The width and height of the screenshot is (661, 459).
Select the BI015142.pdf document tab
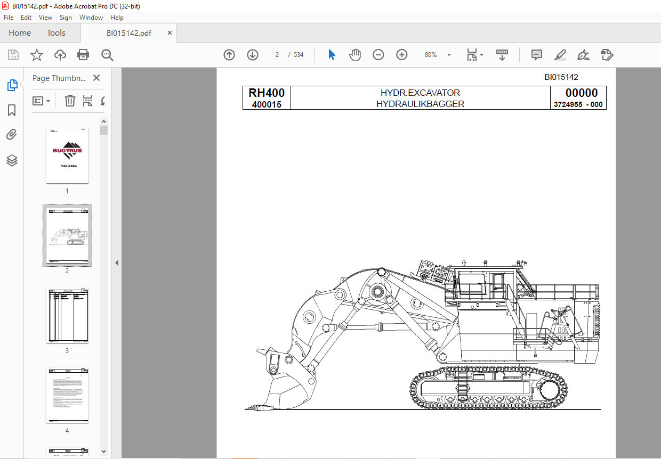pyautogui.click(x=128, y=33)
